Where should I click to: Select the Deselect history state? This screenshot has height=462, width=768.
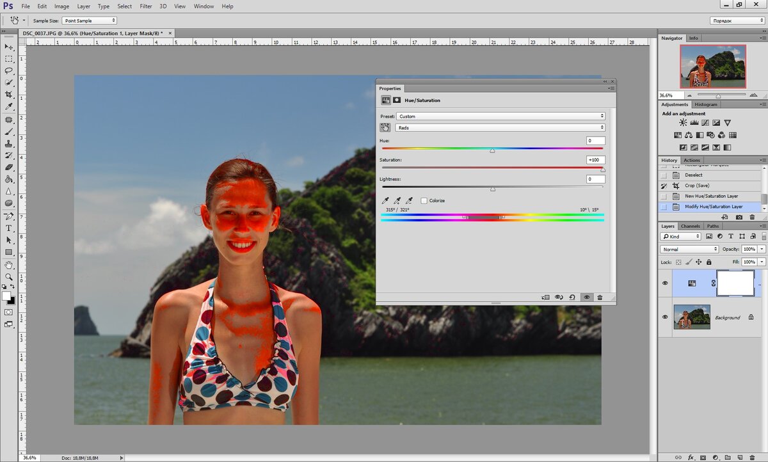(694, 175)
